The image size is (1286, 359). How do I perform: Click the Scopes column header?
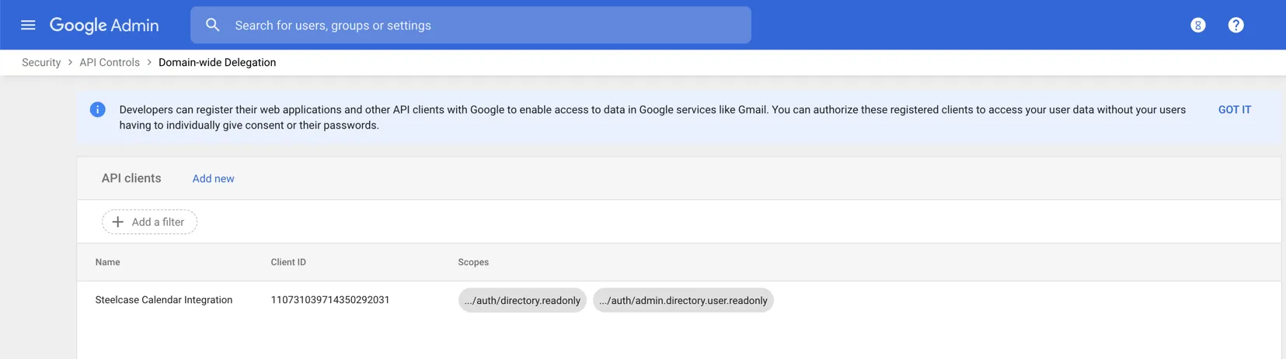coord(473,262)
